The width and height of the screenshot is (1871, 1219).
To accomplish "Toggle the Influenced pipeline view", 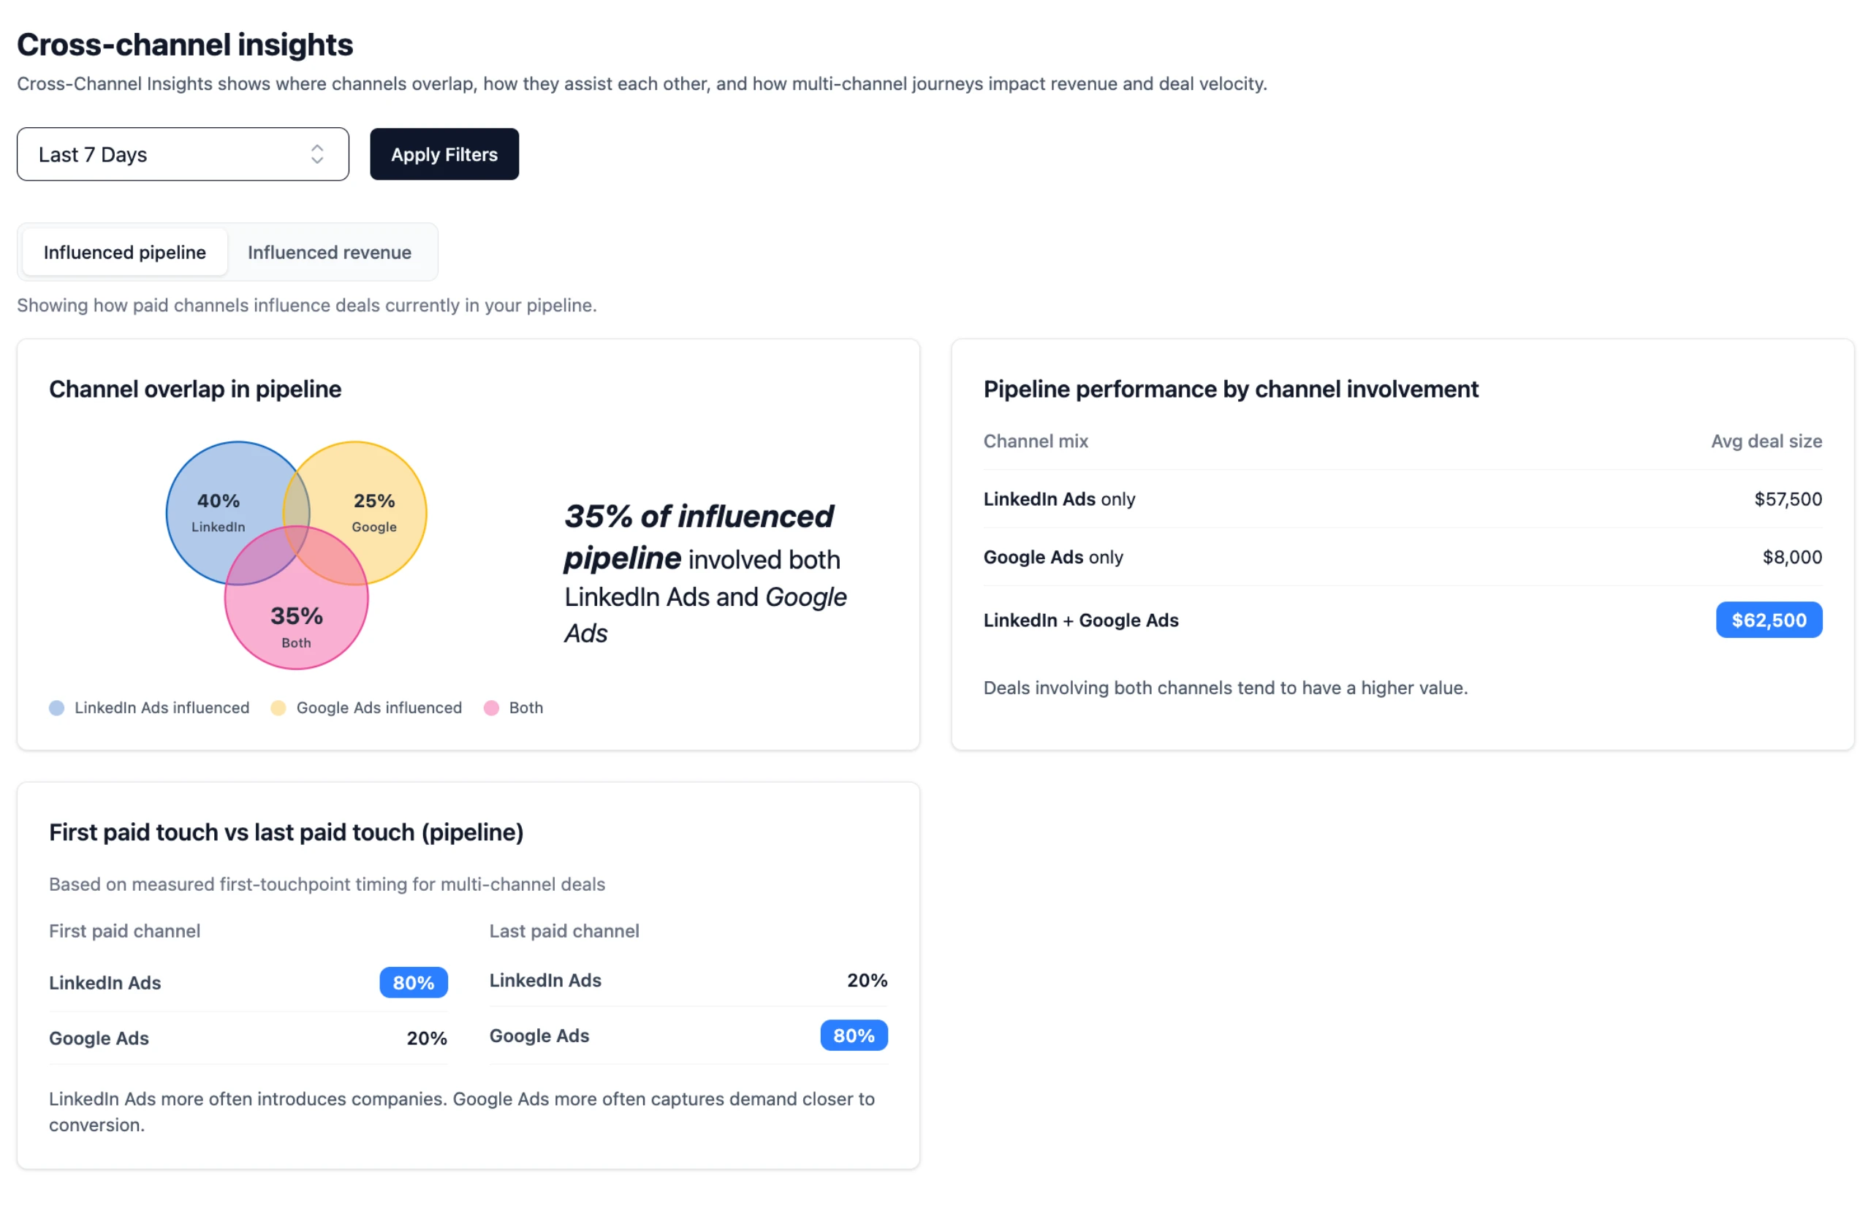I will [x=124, y=251].
